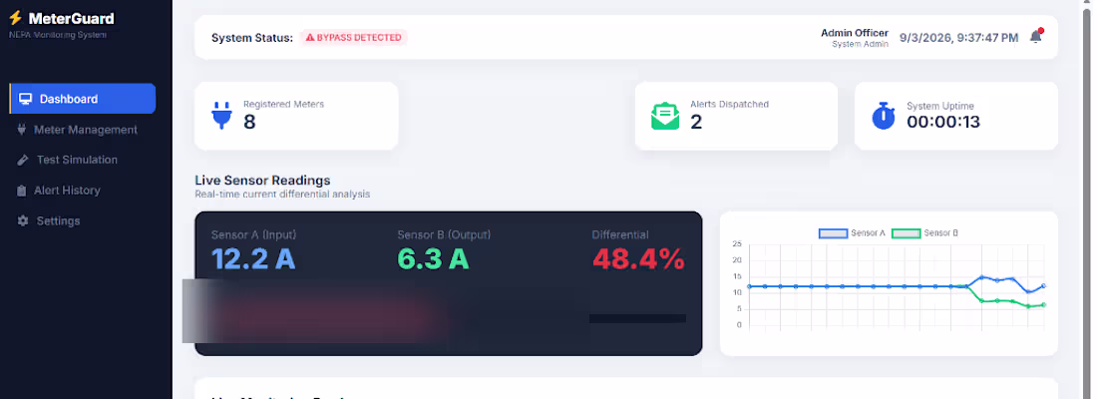Screen dimensions: 1097x399
Task: Click the MeterGuard lightning bolt logo
Action: (x=15, y=18)
